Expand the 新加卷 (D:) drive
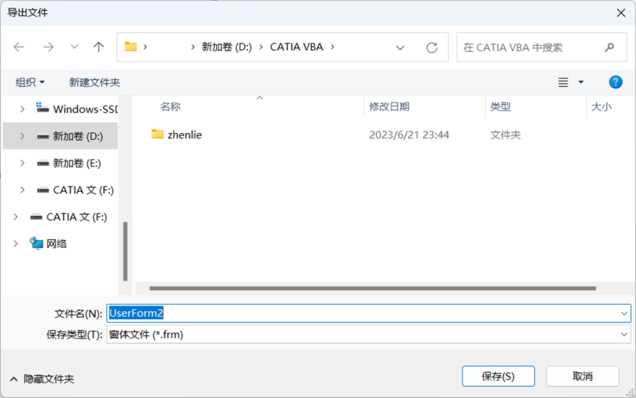Viewport: 636px width, 398px height. click(x=22, y=136)
